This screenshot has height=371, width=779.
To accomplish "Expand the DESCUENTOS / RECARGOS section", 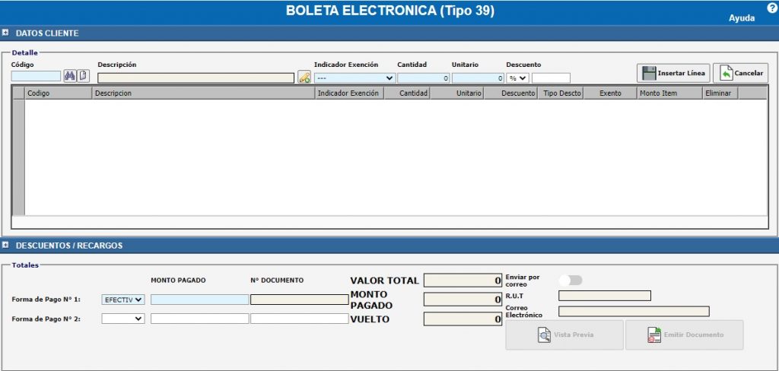I will (x=6, y=246).
